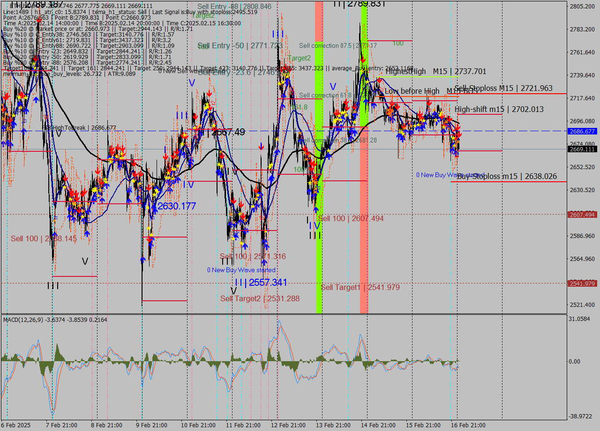Click the red 2607.494 price axis tag
Image resolution: width=600 pixels, height=431 pixels.
[582, 215]
